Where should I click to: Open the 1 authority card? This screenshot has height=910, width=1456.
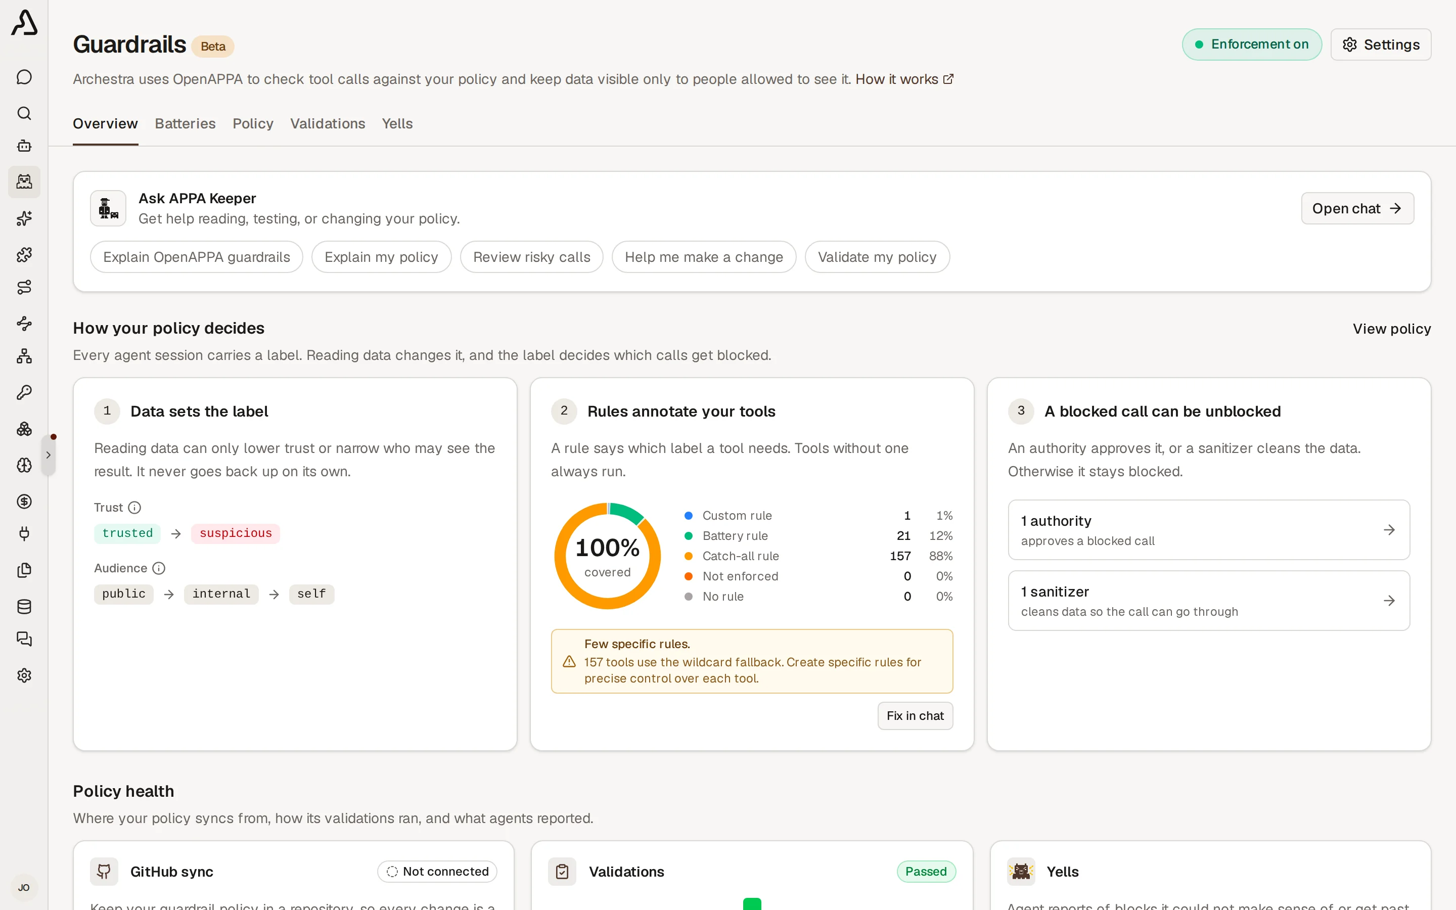click(x=1209, y=530)
